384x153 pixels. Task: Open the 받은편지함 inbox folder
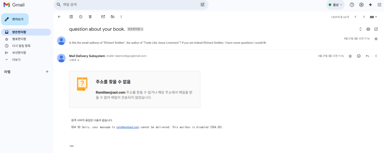[26, 32]
